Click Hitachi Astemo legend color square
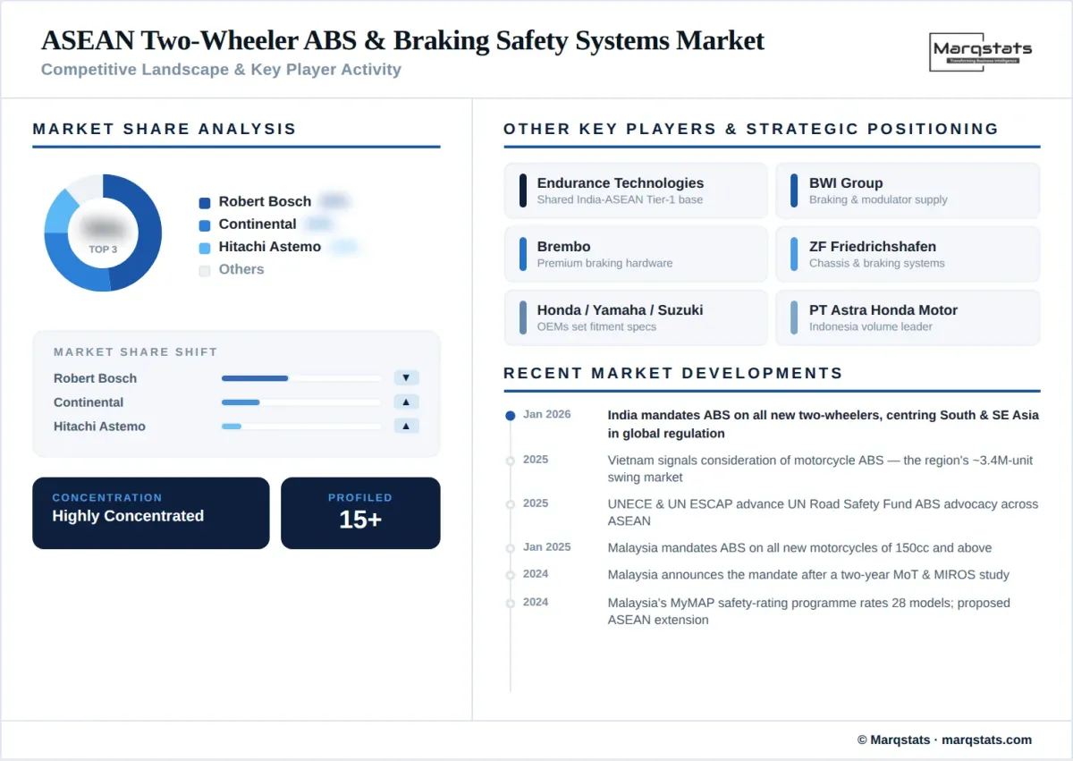The width and height of the screenshot is (1073, 761). (205, 248)
